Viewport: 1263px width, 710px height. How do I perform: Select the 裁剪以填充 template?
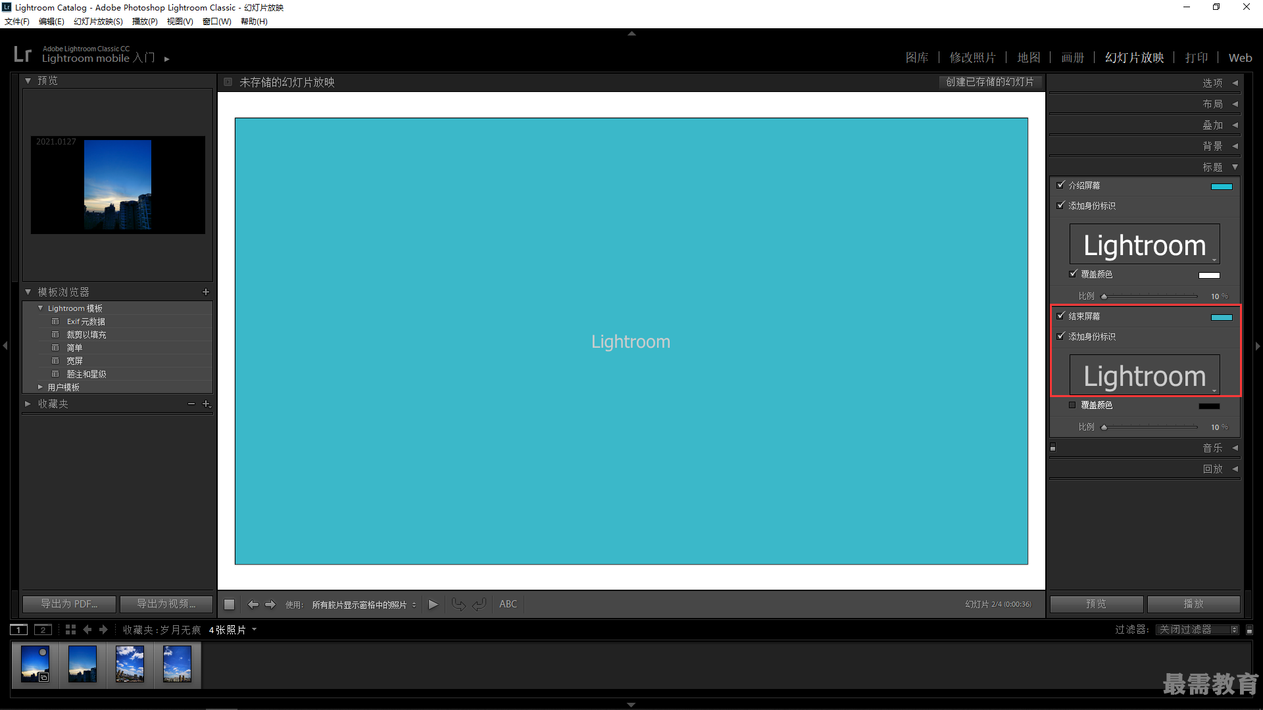point(86,335)
